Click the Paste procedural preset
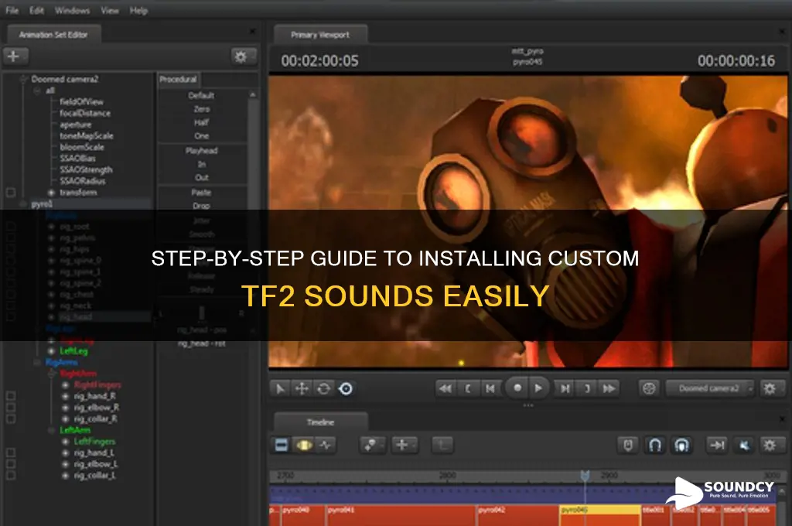The width and height of the screenshot is (792, 526). [x=202, y=193]
